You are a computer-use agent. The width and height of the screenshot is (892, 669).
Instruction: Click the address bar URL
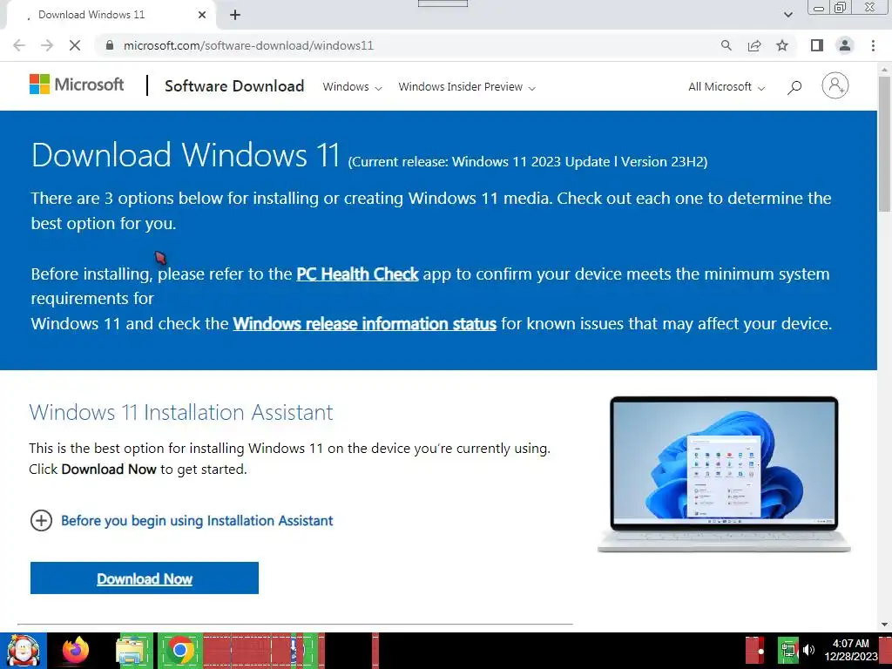click(248, 45)
